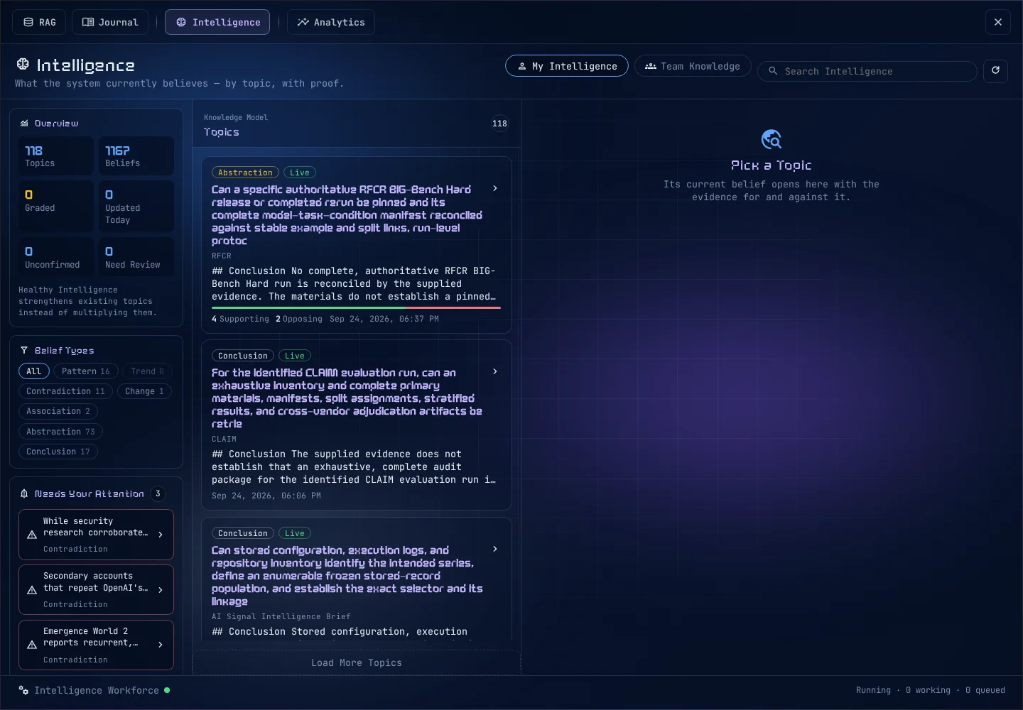The image size is (1023, 710).
Task: Click the 118 Topics overview stat card
Action: [55, 156]
